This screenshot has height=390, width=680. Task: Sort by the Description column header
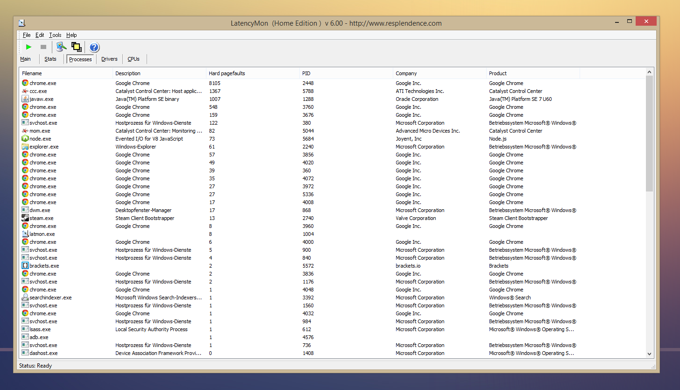coord(160,73)
